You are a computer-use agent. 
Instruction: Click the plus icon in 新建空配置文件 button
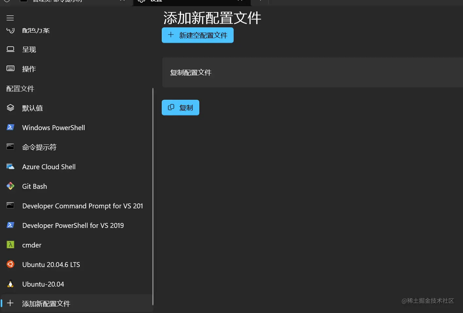(x=171, y=35)
